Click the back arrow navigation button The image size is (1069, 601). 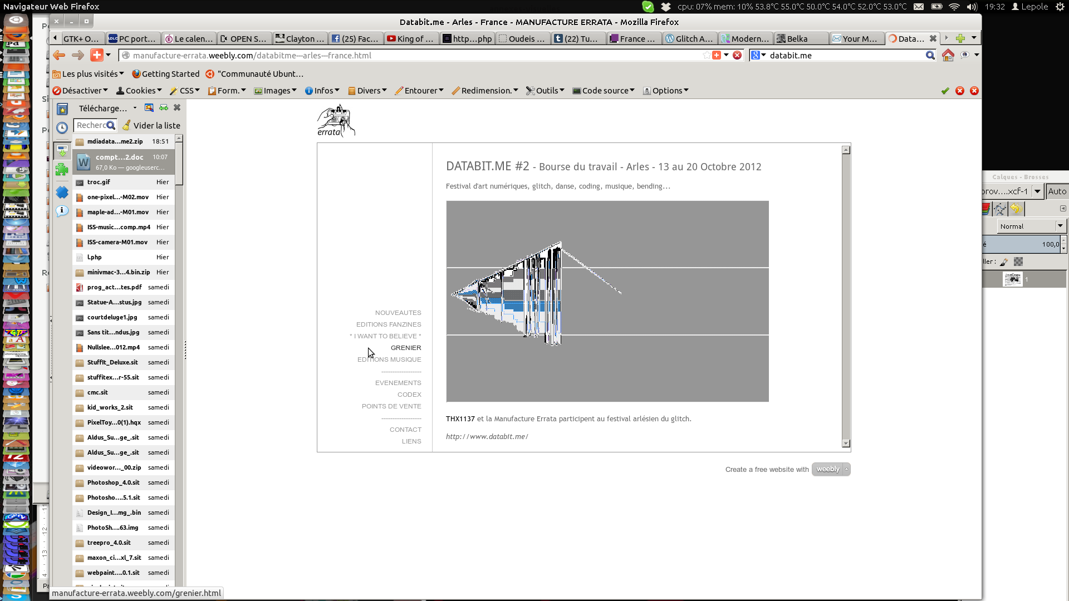click(x=59, y=55)
